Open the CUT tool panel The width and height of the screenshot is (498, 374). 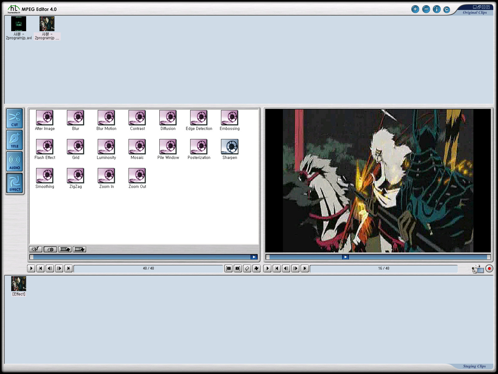click(15, 118)
